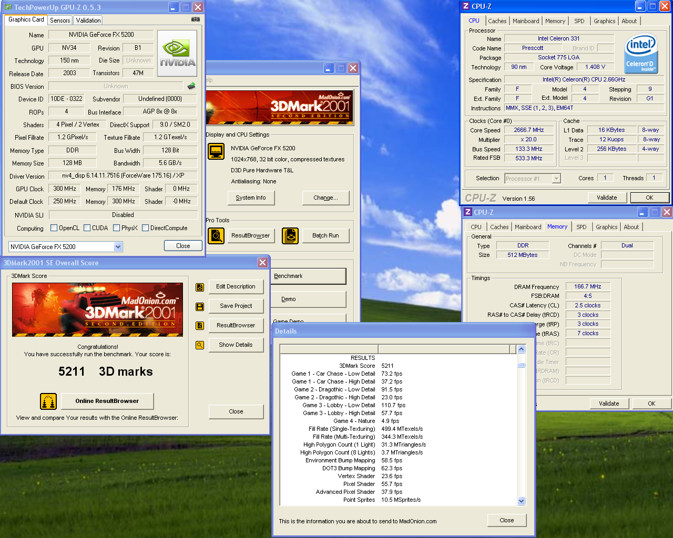Click the icon left of Online ResultBrowser
This screenshot has height=538, width=673.
[x=48, y=401]
